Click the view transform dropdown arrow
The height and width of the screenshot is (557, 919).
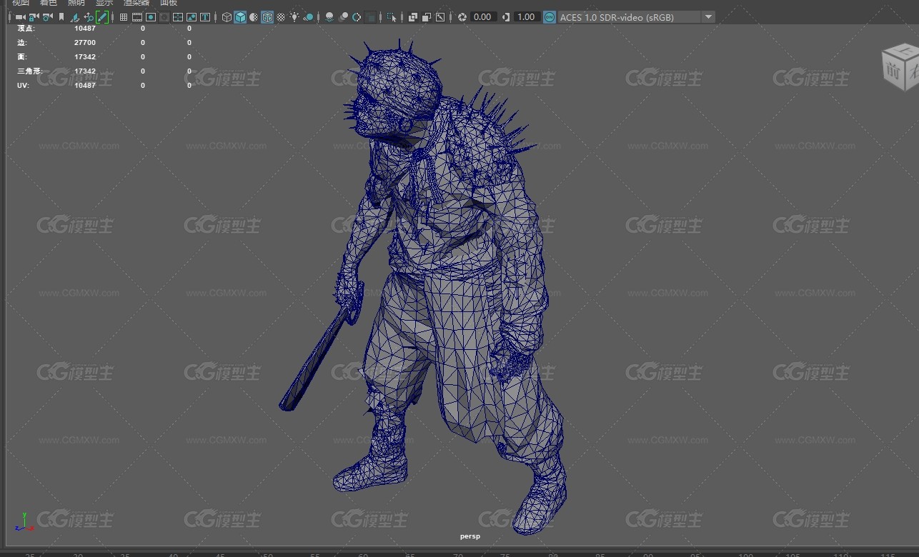click(708, 17)
